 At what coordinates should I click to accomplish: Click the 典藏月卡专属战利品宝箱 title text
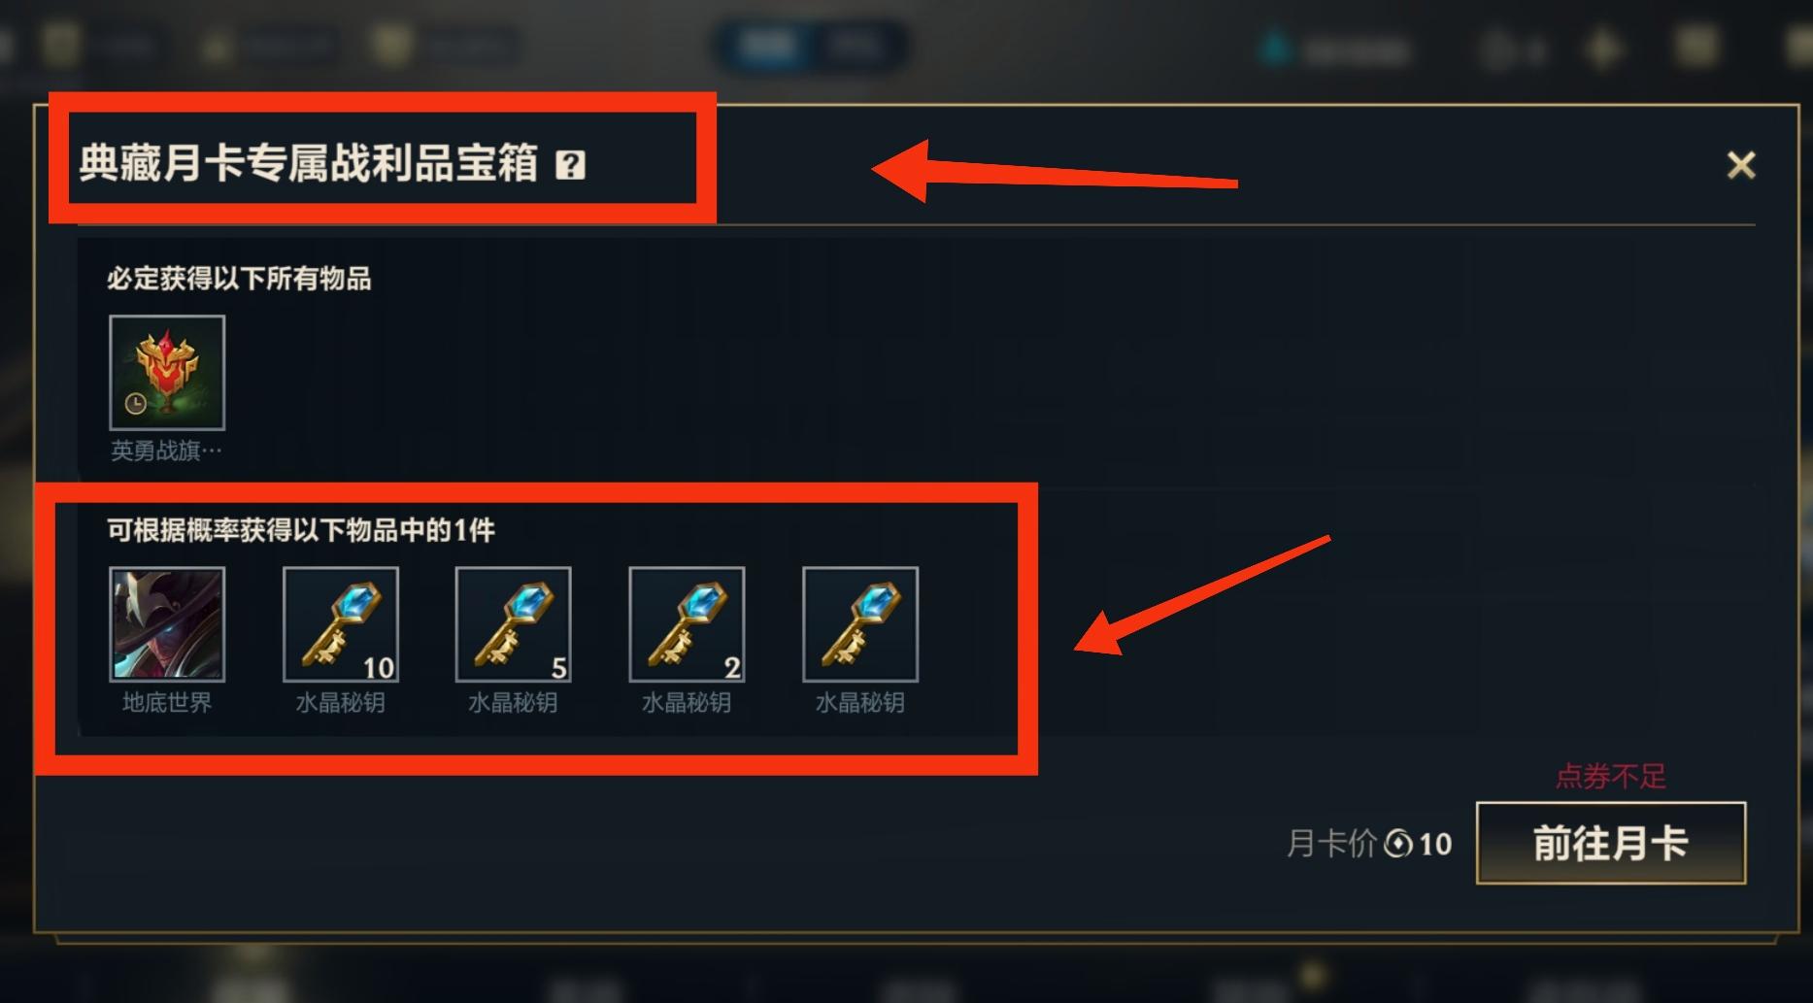click(x=309, y=163)
